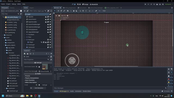Zoom out the viewport with the minus icon
Screen dimensions: 174x98
pyautogui.click(x=59, y=16)
